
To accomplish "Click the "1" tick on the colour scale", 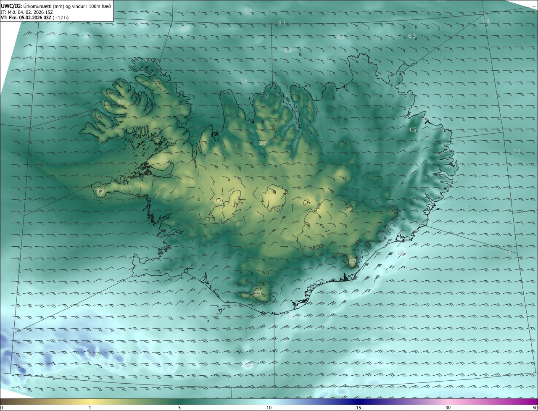I will coord(90,408).
